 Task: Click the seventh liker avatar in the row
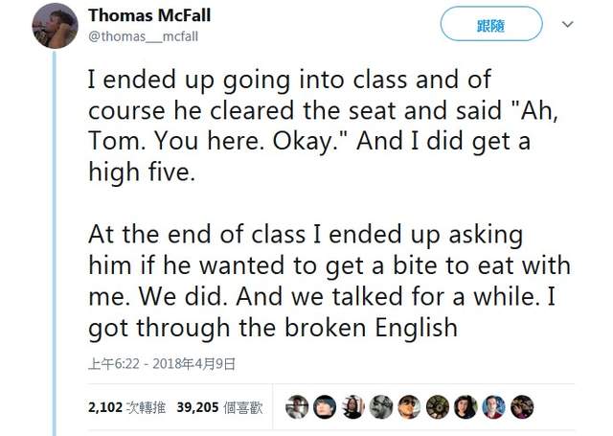click(465, 406)
